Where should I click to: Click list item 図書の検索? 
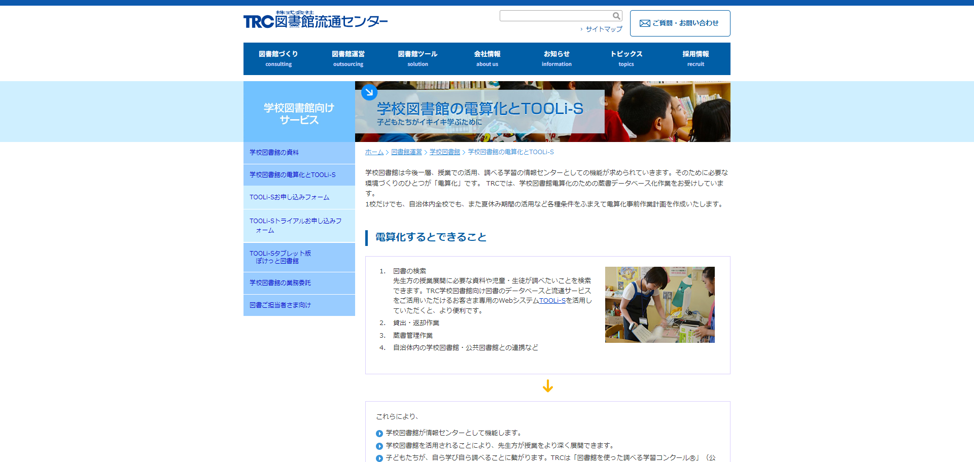(409, 271)
